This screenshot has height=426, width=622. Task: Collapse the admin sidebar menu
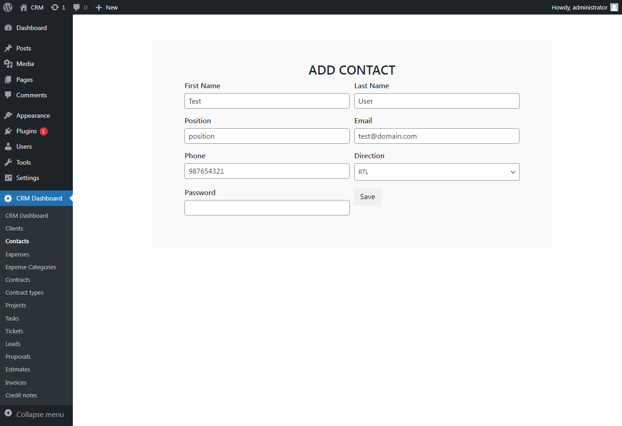point(33,414)
